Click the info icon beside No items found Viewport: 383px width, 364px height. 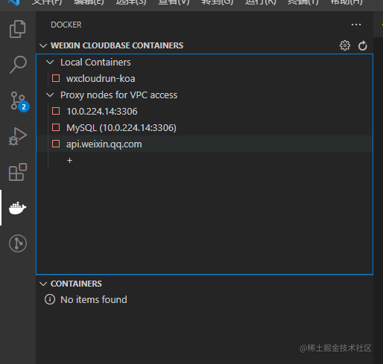point(50,299)
